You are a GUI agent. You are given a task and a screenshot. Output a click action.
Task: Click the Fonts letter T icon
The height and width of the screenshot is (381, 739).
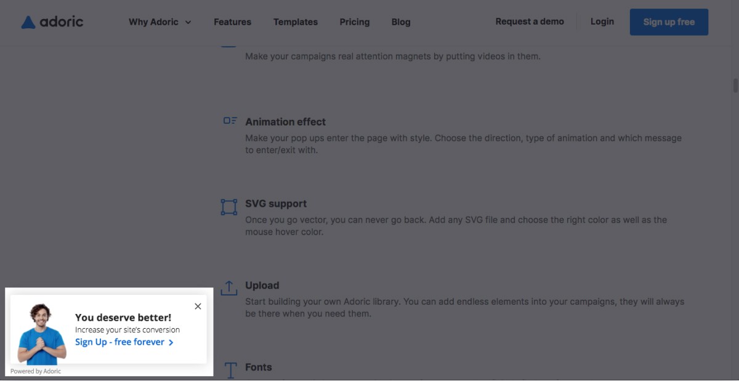pos(230,370)
